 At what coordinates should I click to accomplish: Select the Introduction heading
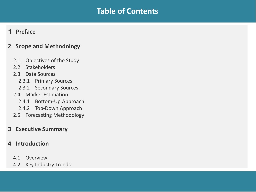pos(28,144)
